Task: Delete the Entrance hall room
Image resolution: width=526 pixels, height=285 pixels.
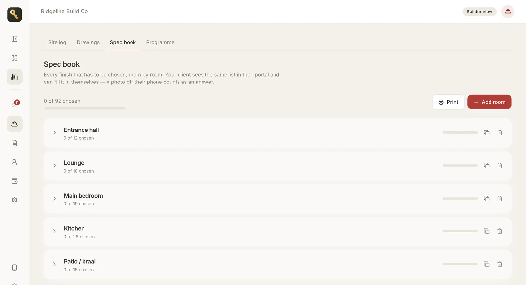Action: click(x=500, y=132)
